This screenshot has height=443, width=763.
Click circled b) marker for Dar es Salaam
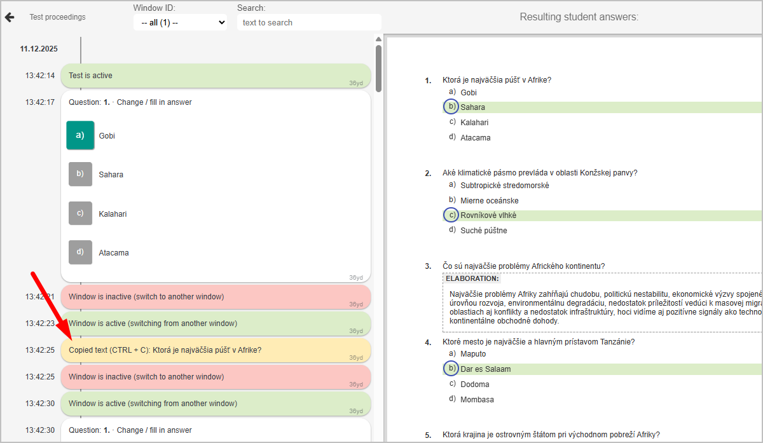click(451, 369)
